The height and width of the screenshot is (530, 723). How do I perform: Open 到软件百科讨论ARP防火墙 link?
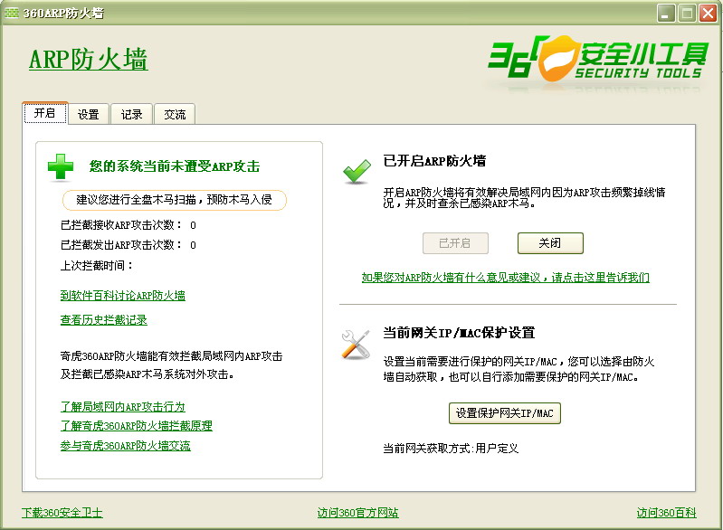[123, 296]
